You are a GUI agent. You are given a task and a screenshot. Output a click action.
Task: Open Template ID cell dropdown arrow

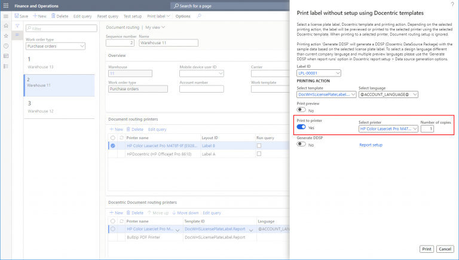(251, 230)
